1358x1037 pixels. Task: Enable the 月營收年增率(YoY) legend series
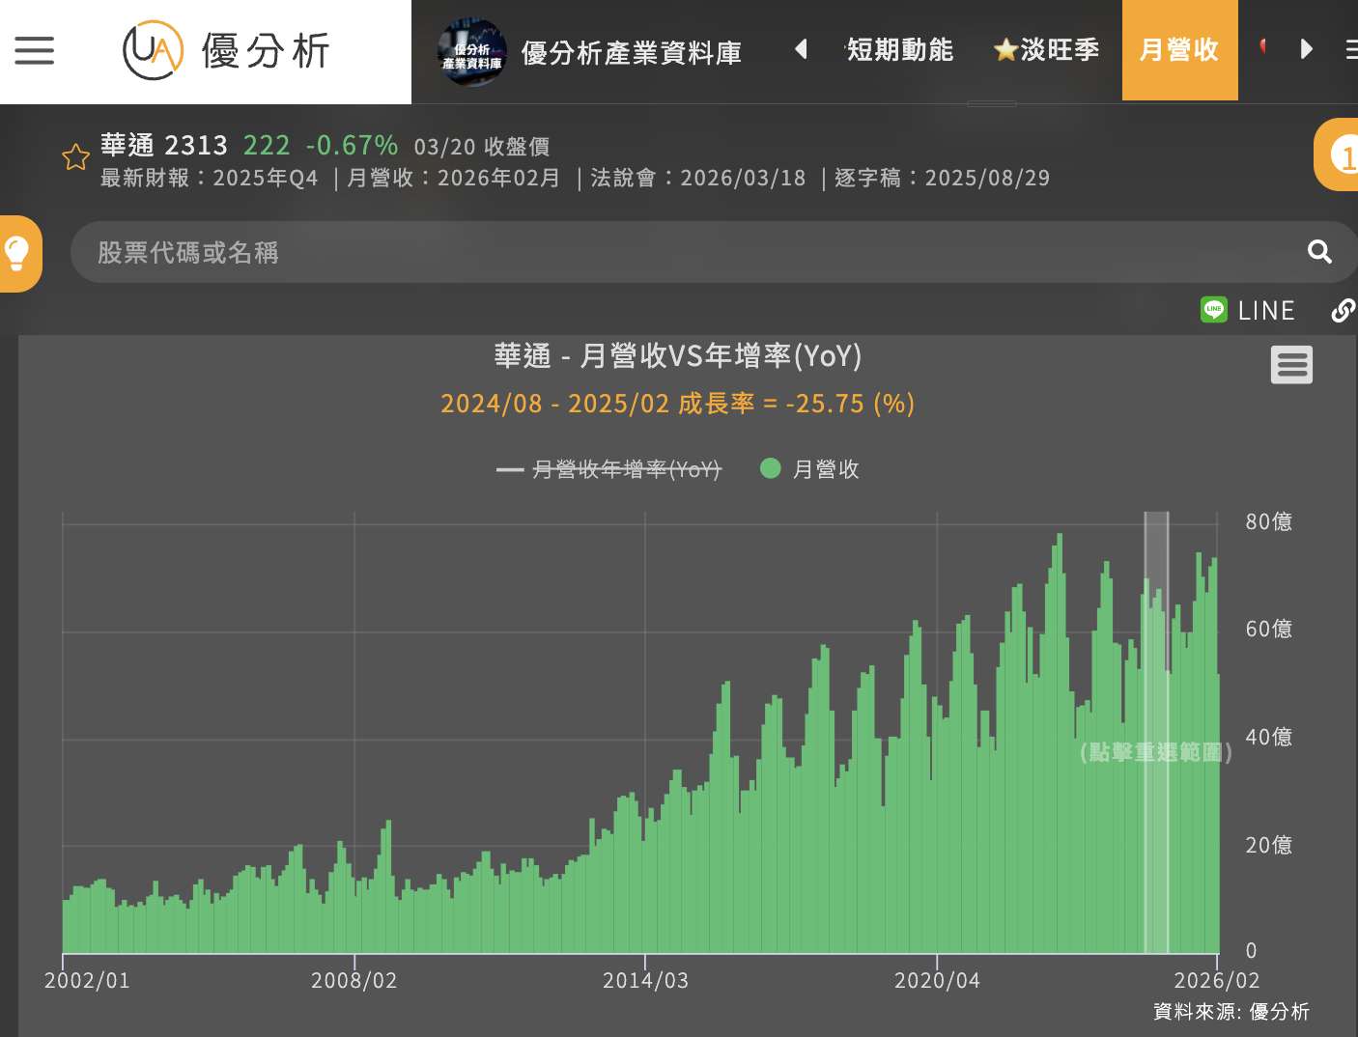(608, 469)
